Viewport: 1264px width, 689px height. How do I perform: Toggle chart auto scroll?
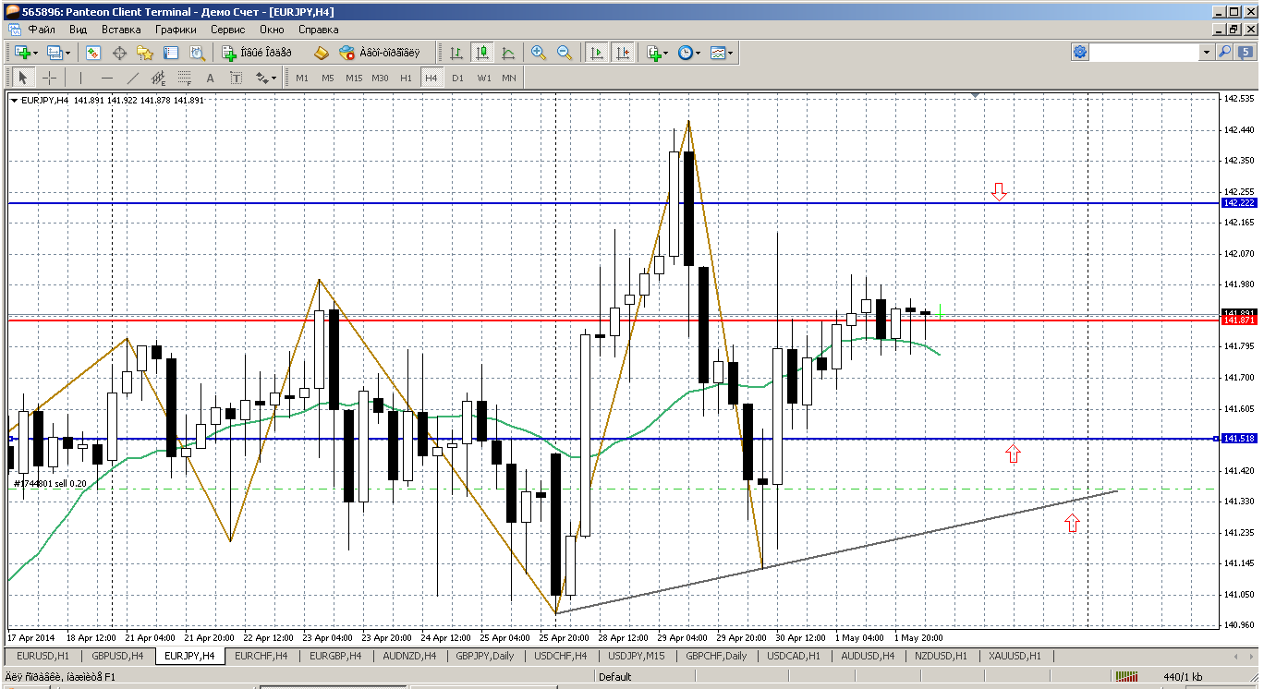(597, 53)
